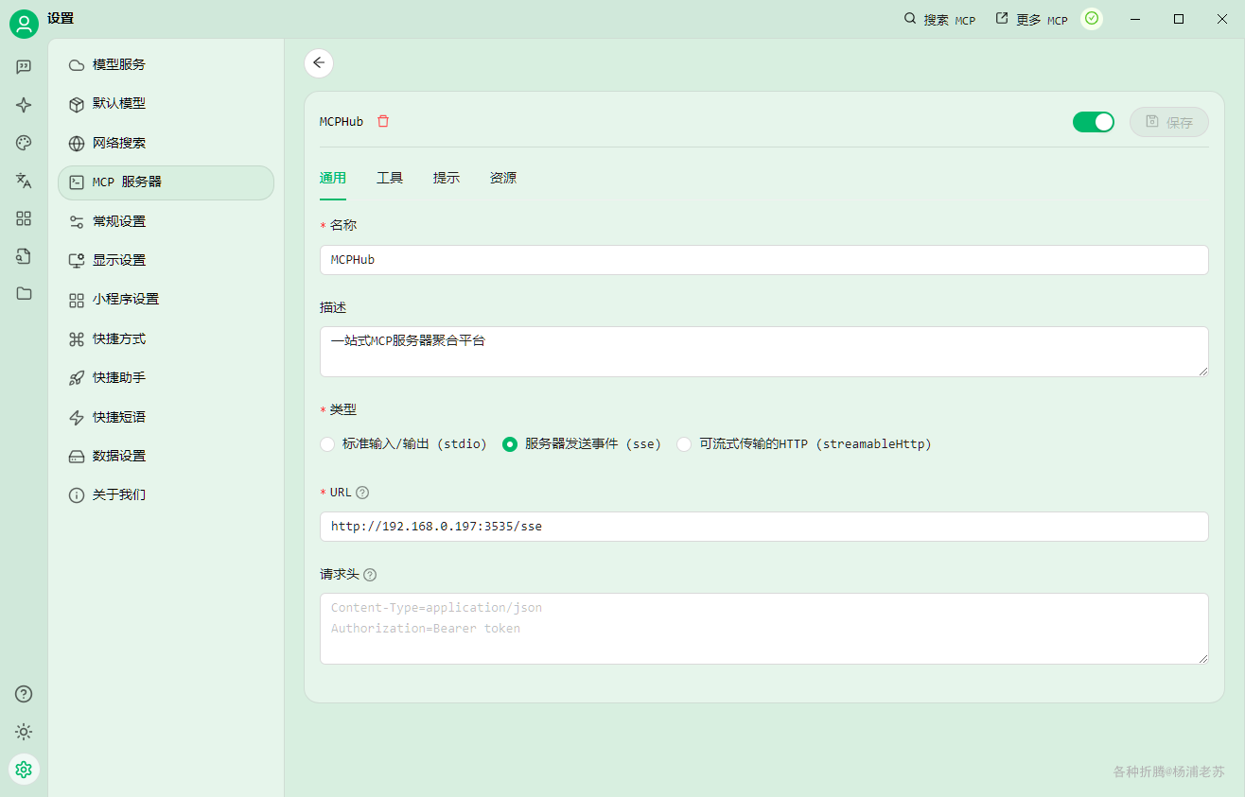
Task: Click the sun theme switch icon
Action: tap(24, 732)
